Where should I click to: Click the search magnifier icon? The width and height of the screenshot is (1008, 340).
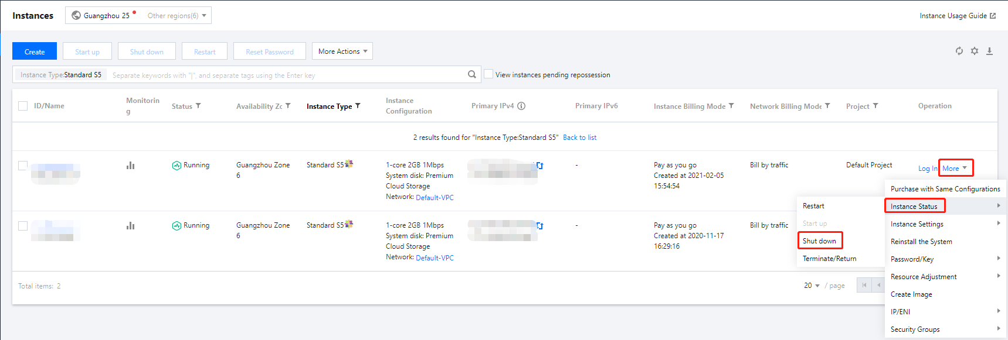pos(471,74)
